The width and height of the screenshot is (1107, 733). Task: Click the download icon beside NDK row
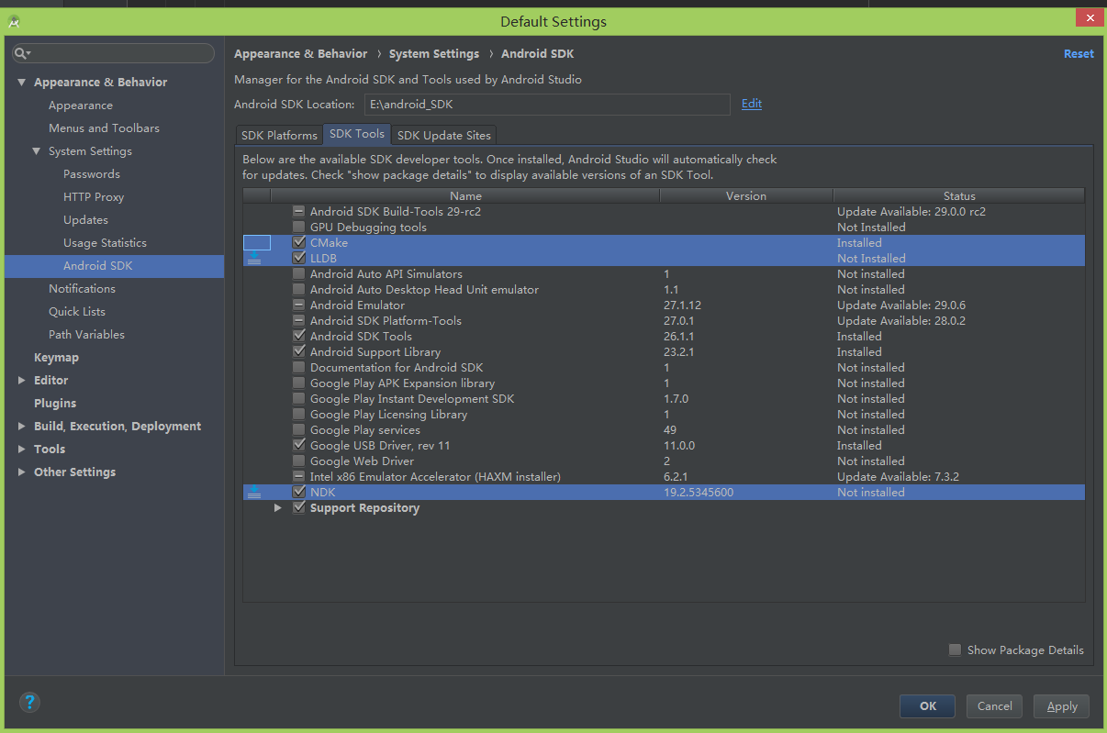tap(255, 493)
